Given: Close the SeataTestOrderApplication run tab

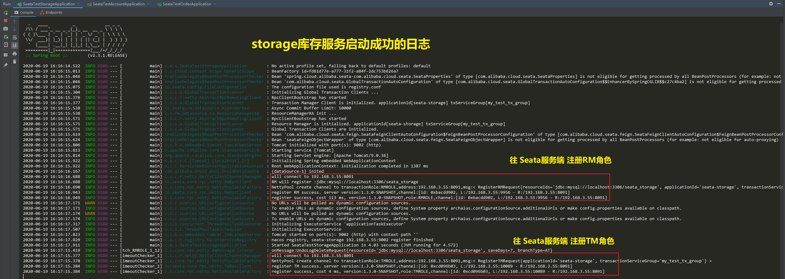Looking at the screenshot, I should click(215, 4).
